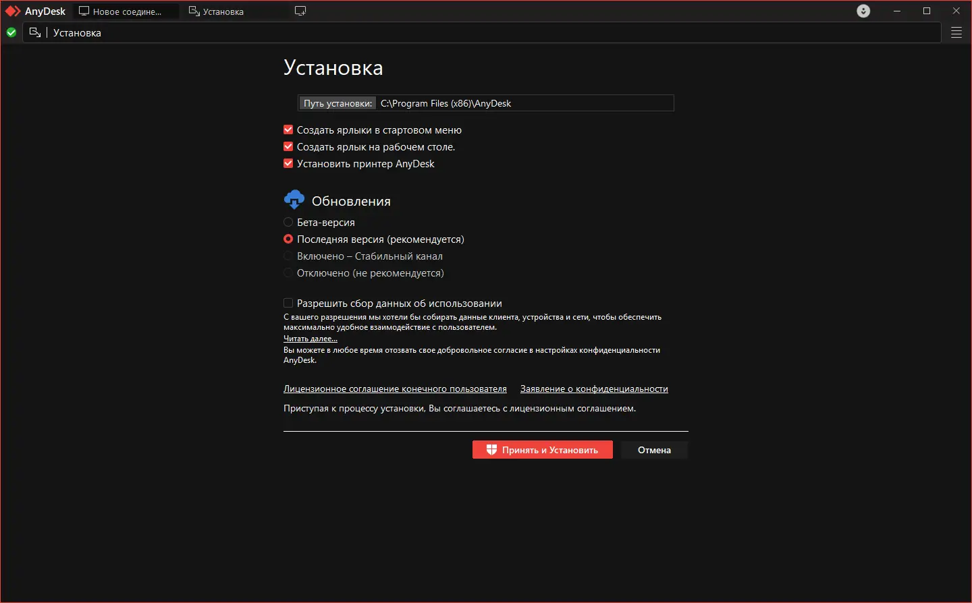Click the blue cloud Updates icon
The image size is (972, 603).
tap(294, 200)
